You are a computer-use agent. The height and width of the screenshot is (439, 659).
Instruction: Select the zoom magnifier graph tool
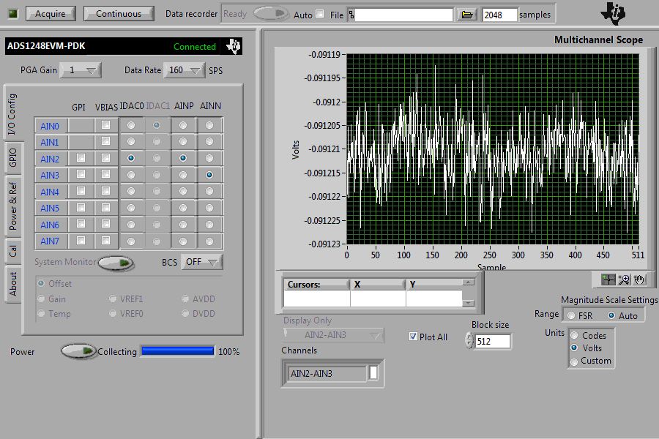pyautogui.click(x=624, y=279)
